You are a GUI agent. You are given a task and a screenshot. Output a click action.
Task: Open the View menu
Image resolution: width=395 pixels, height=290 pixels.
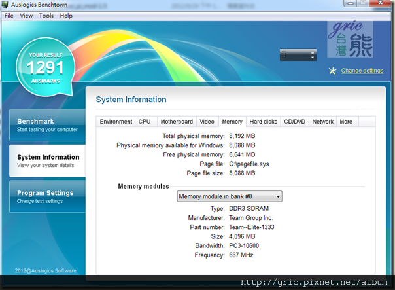[26, 16]
